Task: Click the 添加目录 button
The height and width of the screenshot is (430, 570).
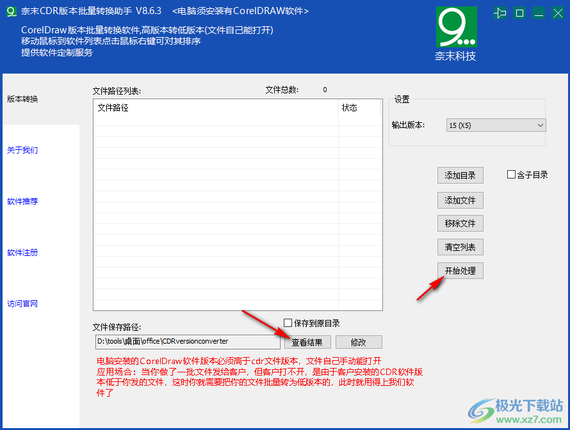Action: click(x=460, y=175)
